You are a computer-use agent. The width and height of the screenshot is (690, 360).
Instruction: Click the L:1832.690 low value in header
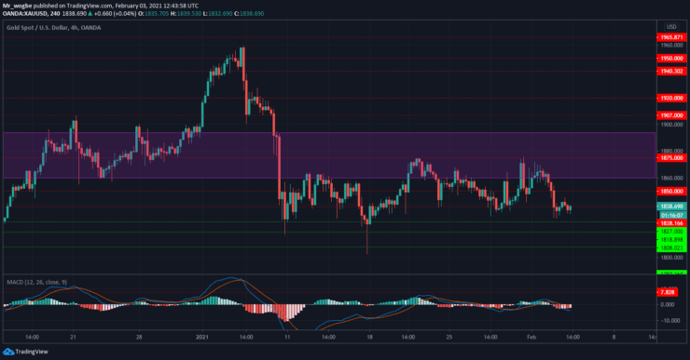(217, 14)
